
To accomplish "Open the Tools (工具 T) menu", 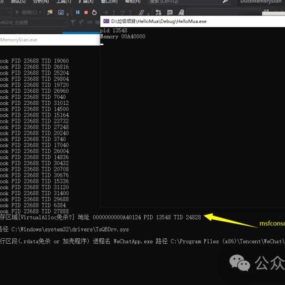I will click(x=63, y=1).
